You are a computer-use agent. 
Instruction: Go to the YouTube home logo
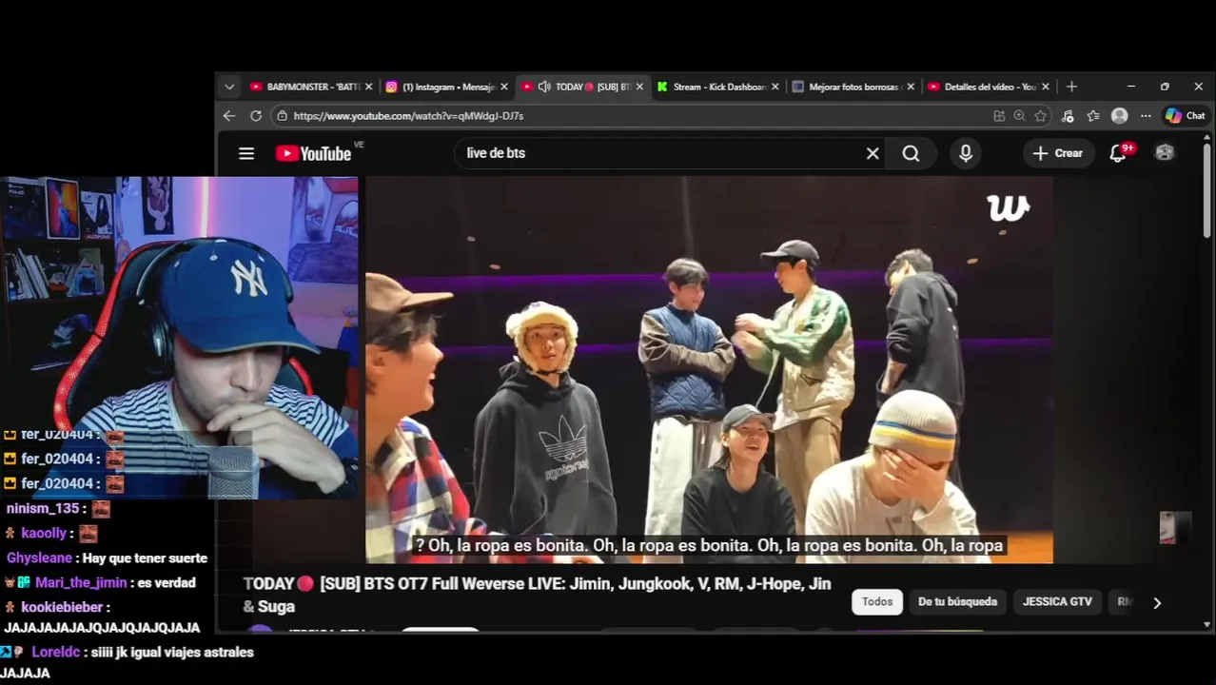(x=313, y=153)
